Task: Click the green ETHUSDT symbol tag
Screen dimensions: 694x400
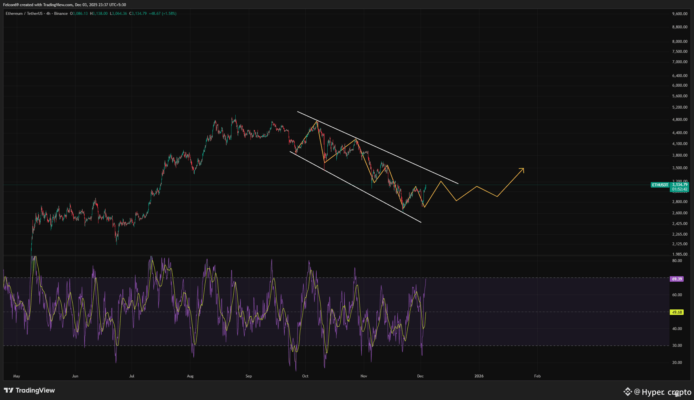Action: (x=660, y=185)
